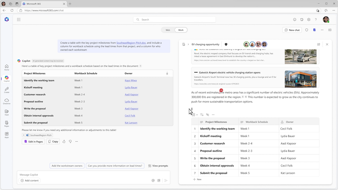
Task: Download the table using the arrow icon
Action: 167,73
